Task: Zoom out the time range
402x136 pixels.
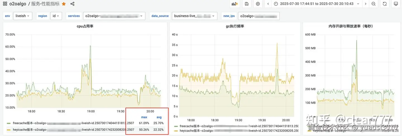Action: pyautogui.click(x=374, y=4)
